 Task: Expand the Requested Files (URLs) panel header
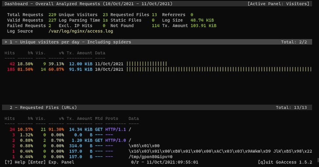click(157, 108)
